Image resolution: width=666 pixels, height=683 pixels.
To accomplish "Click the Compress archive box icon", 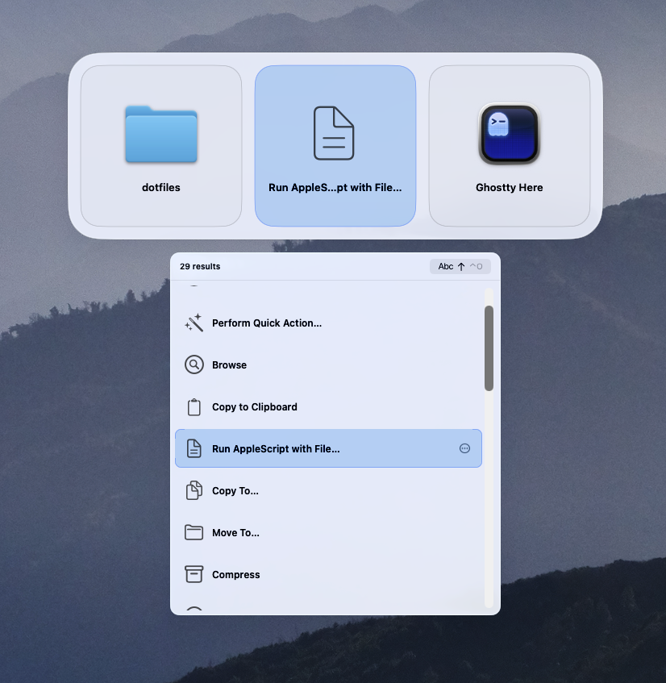I will (x=194, y=574).
